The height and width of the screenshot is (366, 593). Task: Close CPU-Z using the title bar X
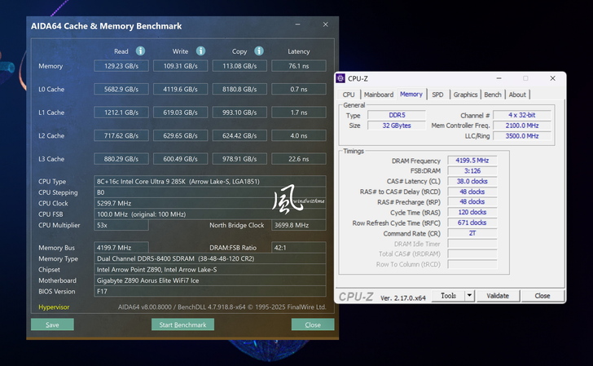point(552,78)
